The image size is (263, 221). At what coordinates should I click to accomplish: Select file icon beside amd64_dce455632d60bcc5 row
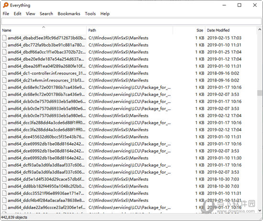point(4,137)
